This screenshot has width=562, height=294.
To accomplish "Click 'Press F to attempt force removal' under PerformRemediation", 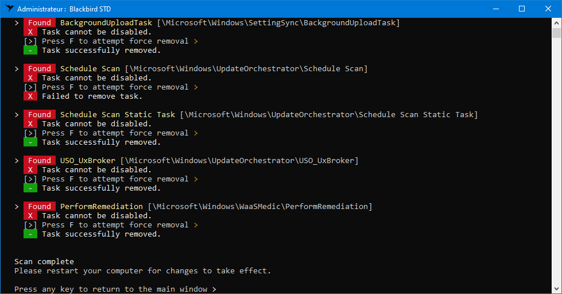I will click(x=115, y=225).
